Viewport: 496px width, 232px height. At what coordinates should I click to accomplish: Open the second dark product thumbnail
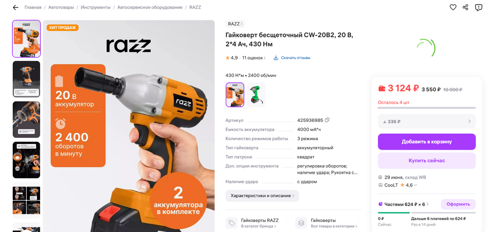click(x=26, y=79)
